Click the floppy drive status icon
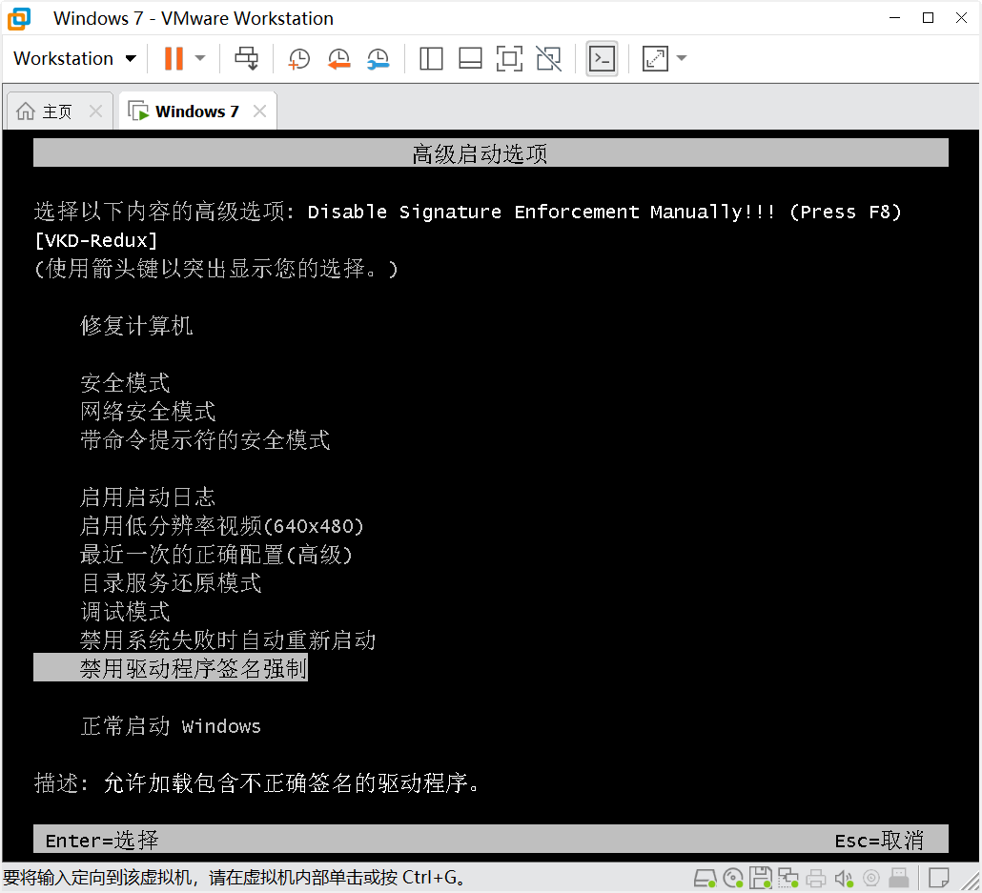The width and height of the screenshot is (982, 893). pos(760,878)
